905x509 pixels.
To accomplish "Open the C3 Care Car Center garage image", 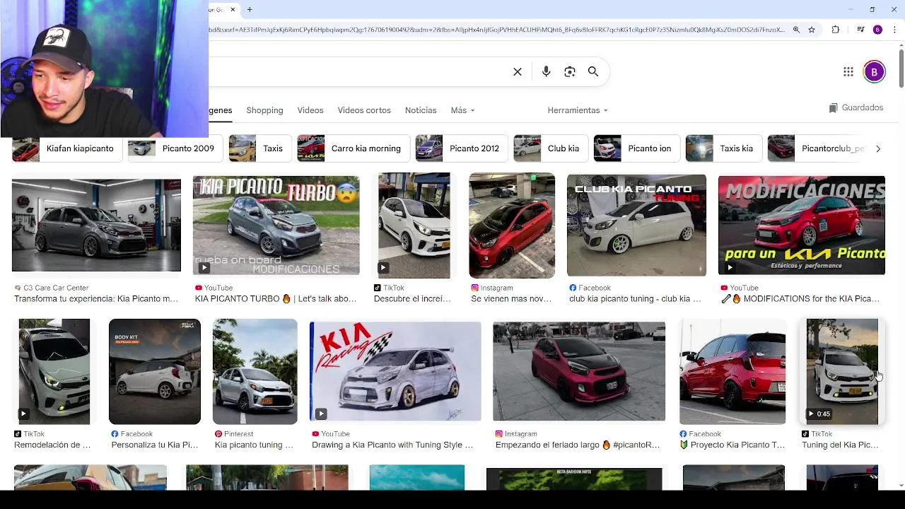I will pos(96,225).
